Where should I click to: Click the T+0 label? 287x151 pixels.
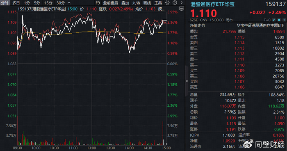click(267, 20)
